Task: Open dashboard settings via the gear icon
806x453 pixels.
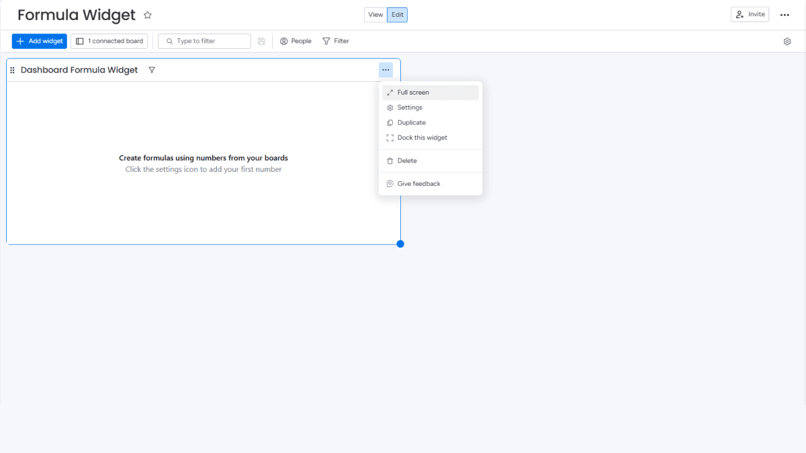Action: 787,41
